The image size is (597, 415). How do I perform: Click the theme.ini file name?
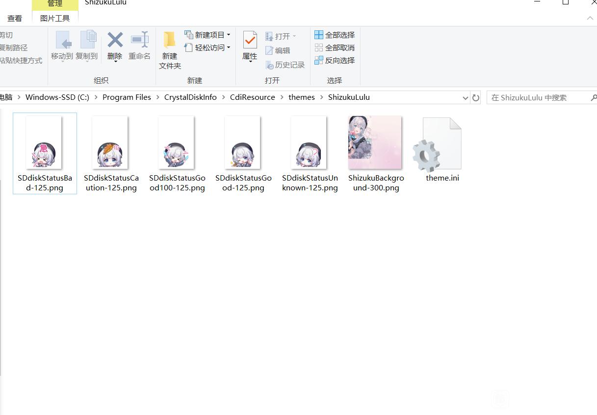pos(442,178)
